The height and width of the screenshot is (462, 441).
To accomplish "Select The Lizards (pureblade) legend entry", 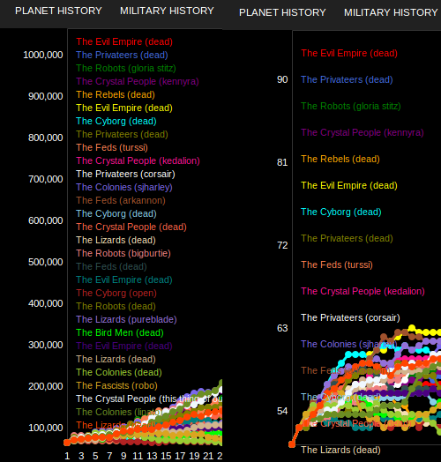I will [x=126, y=319].
